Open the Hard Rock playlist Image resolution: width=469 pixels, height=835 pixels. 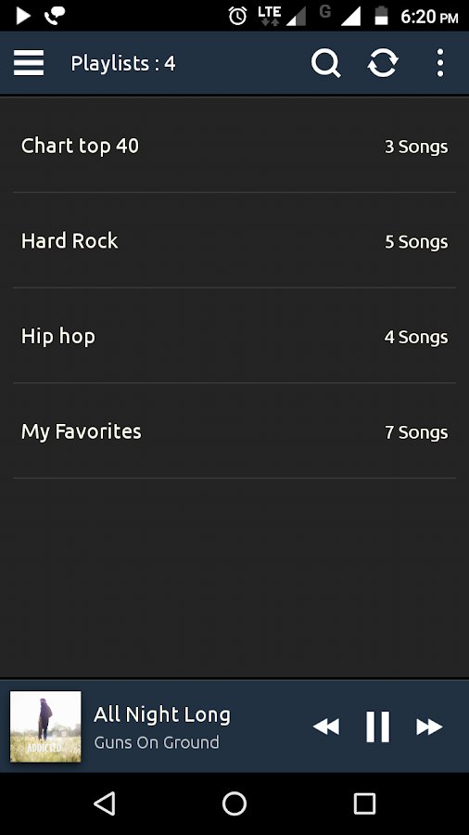[x=234, y=240]
